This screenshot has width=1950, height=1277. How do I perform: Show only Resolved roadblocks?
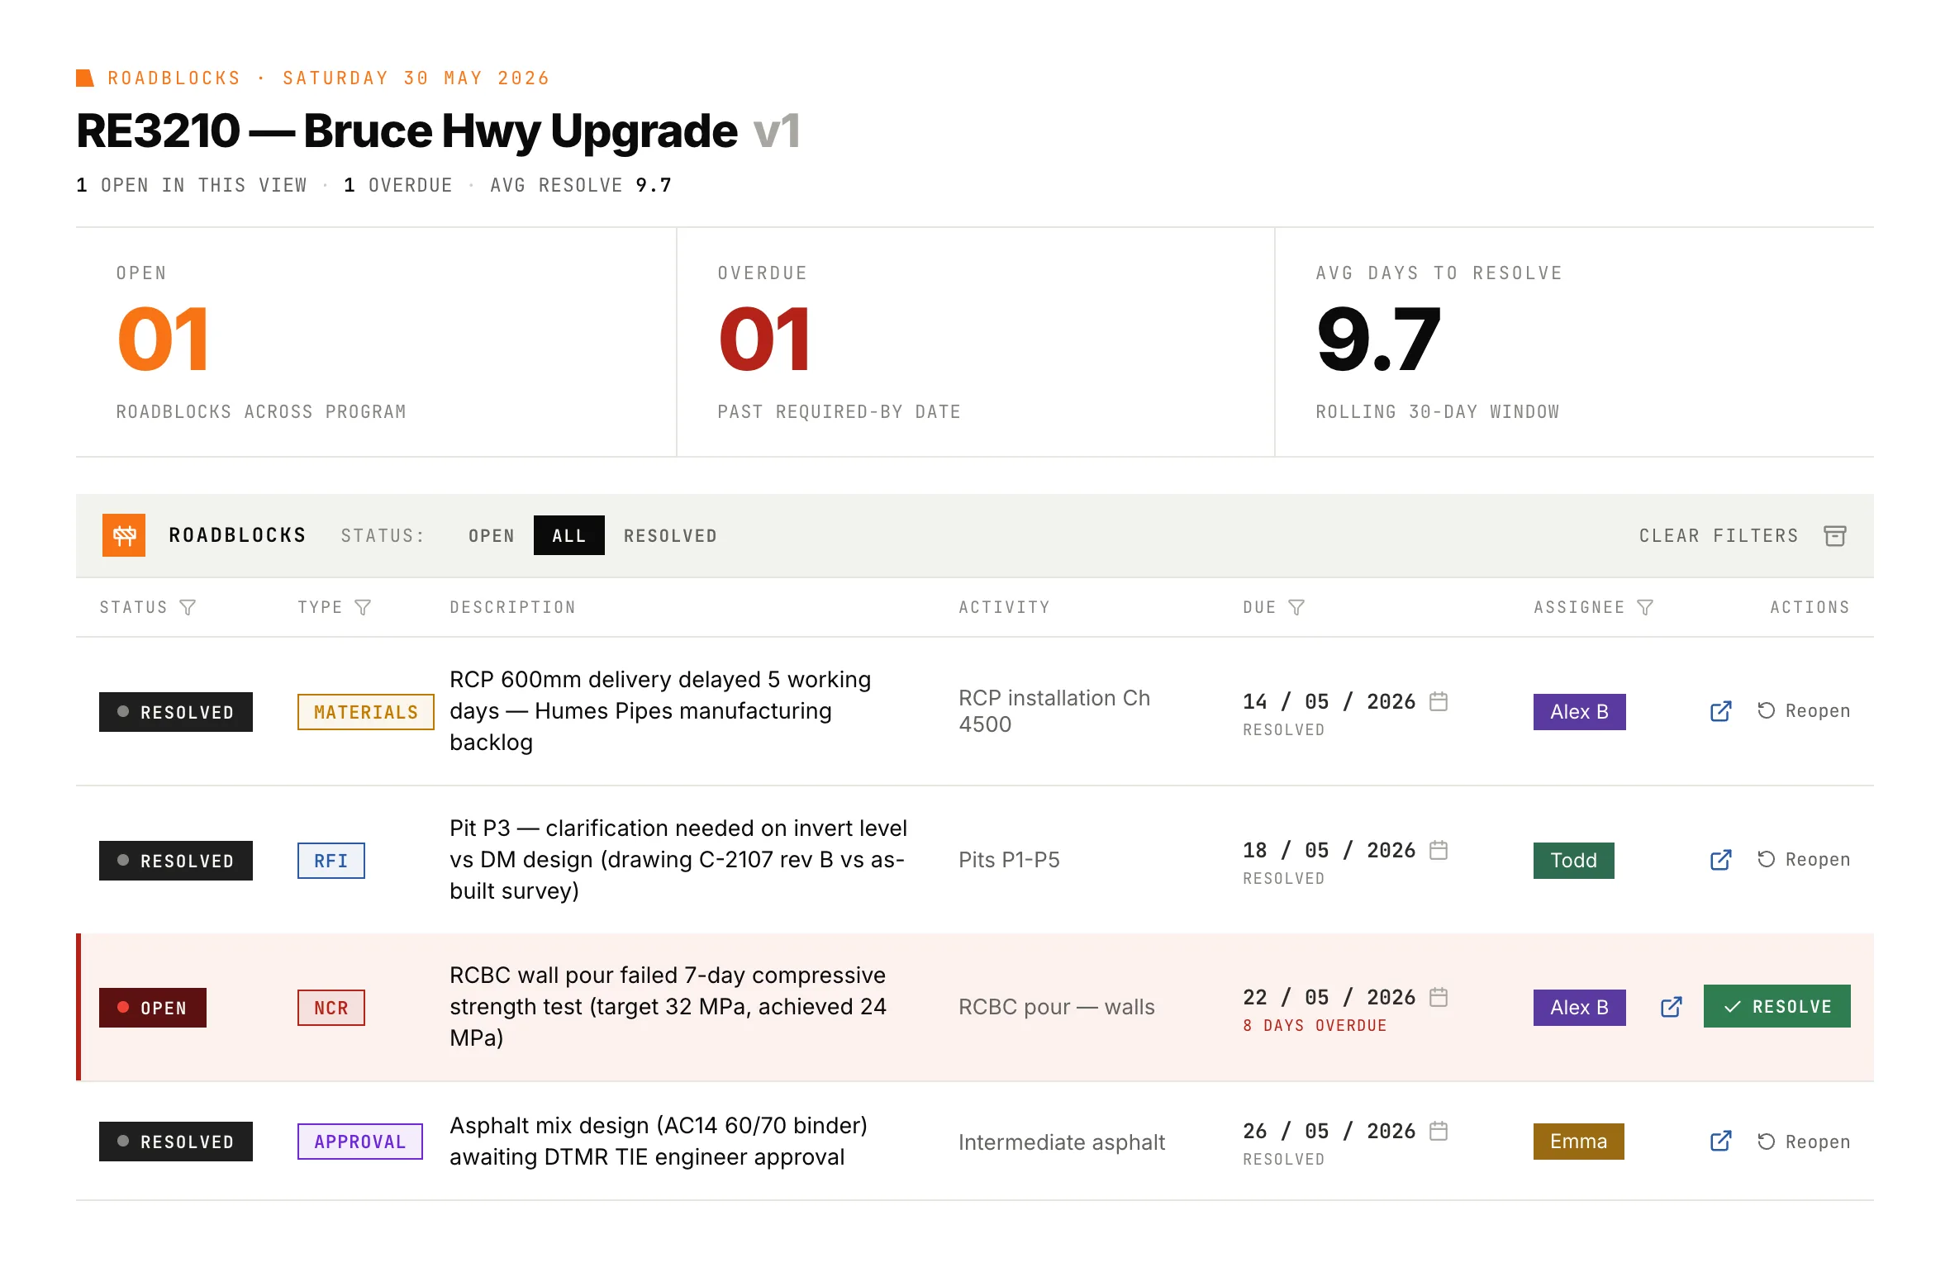click(x=670, y=535)
